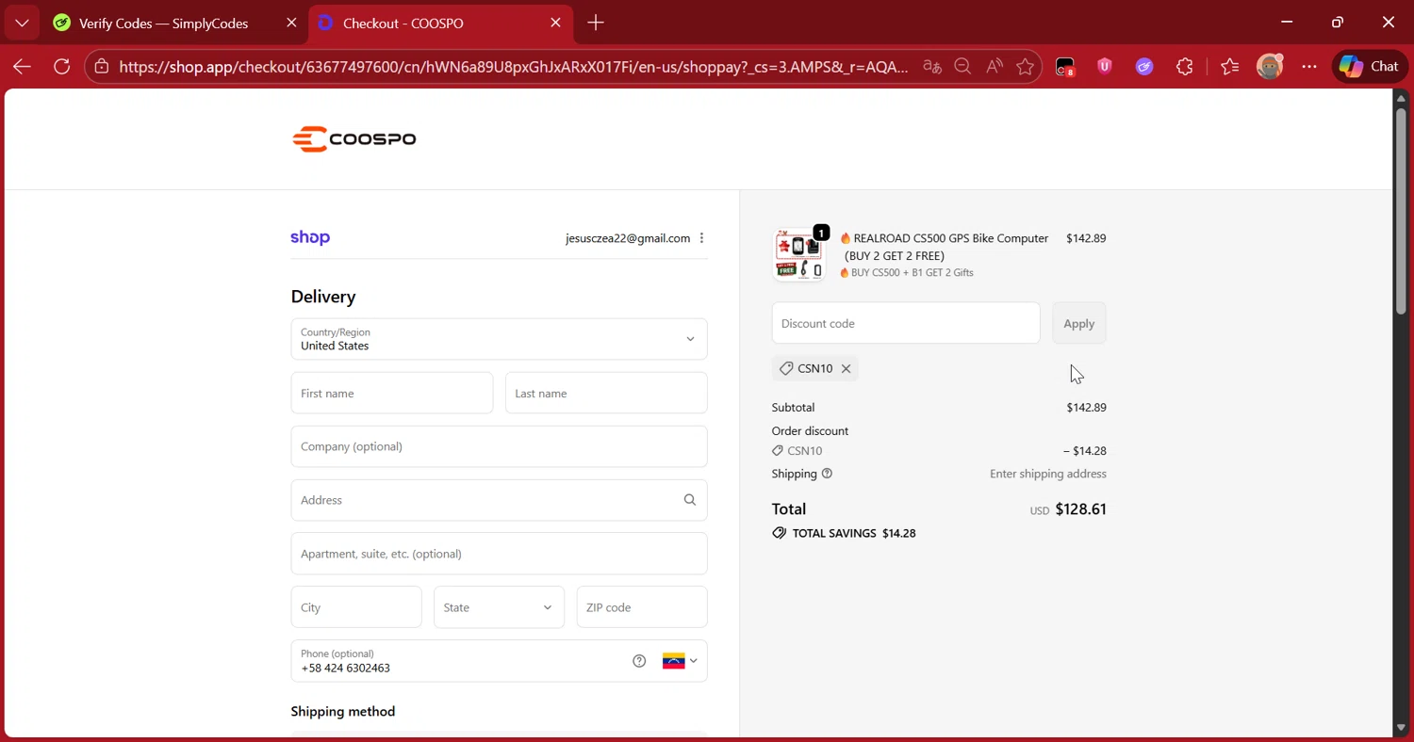Click the purple circular extension icon
The width and height of the screenshot is (1414, 742).
(x=1144, y=67)
